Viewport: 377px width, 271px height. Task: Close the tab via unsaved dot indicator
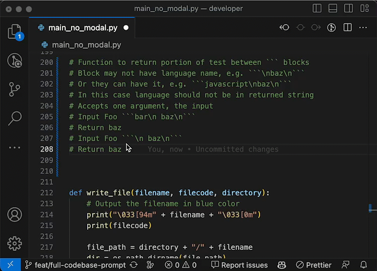point(126,28)
